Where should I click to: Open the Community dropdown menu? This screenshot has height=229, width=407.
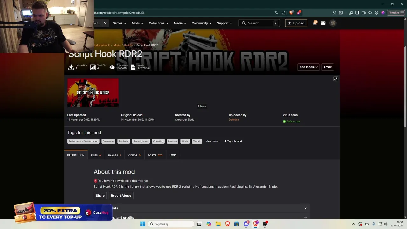[x=202, y=23]
